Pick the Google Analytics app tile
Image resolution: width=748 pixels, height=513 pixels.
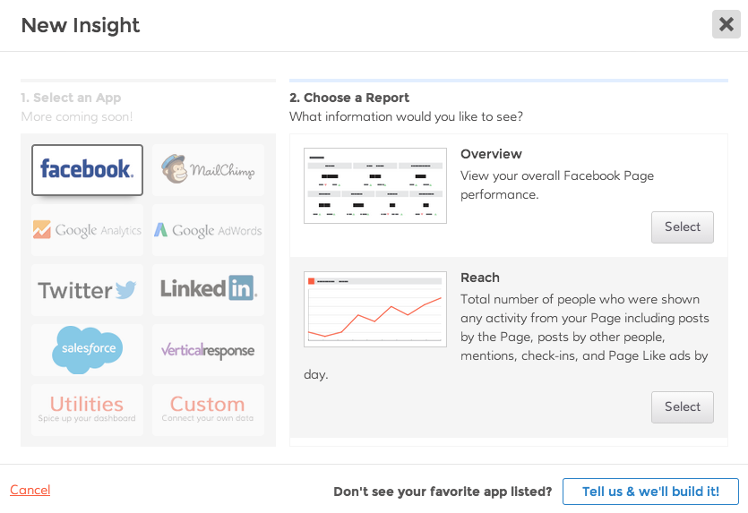[x=87, y=230]
